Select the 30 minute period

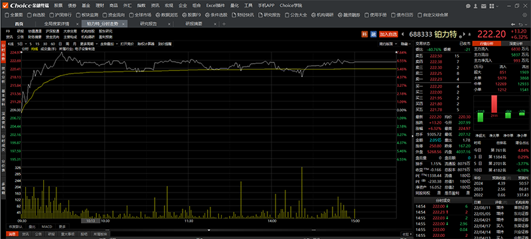click(x=44, y=44)
